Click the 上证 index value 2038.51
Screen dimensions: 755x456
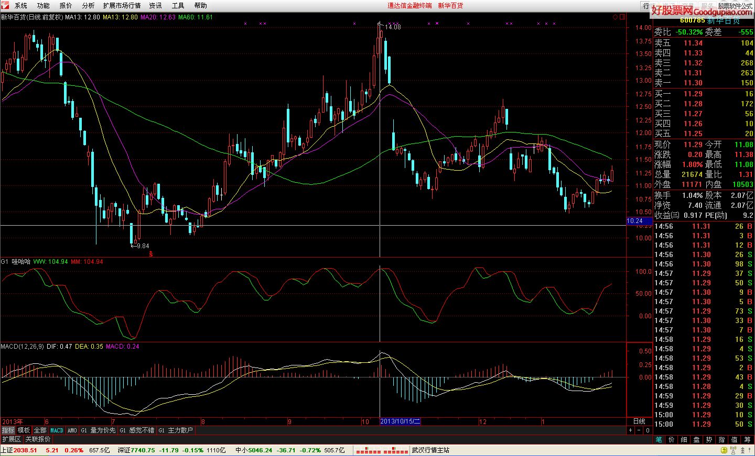25,450
